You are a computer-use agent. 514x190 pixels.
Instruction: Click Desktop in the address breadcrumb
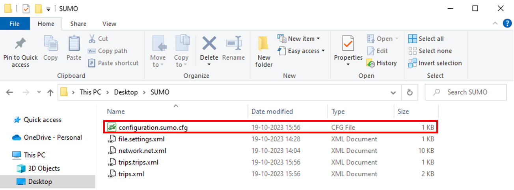[126, 92]
